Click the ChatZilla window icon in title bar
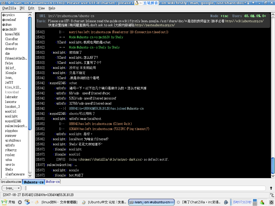Viewport: 275px width, 206px height. coord(3,3)
